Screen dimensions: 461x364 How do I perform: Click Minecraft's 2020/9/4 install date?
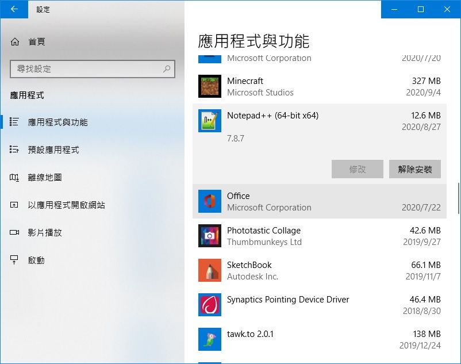pos(424,93)
